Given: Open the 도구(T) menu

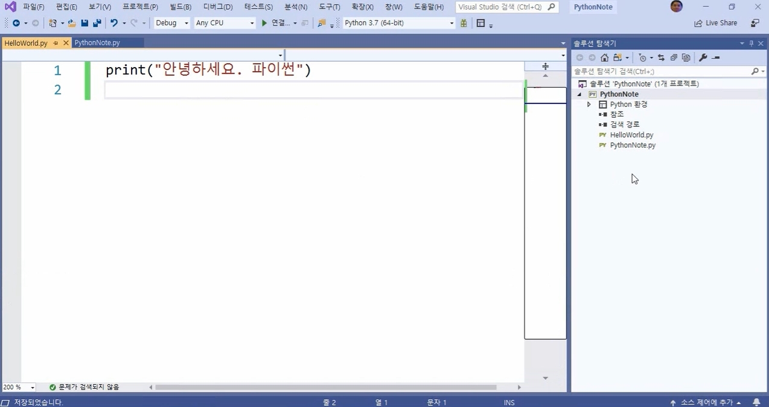Looking at the screenshot, I should click(x=330, y=7).
